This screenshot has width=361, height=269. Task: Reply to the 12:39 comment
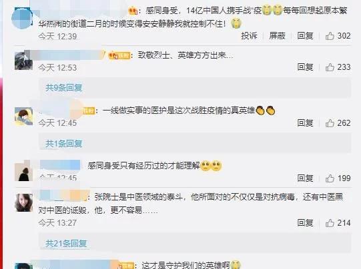306,36
